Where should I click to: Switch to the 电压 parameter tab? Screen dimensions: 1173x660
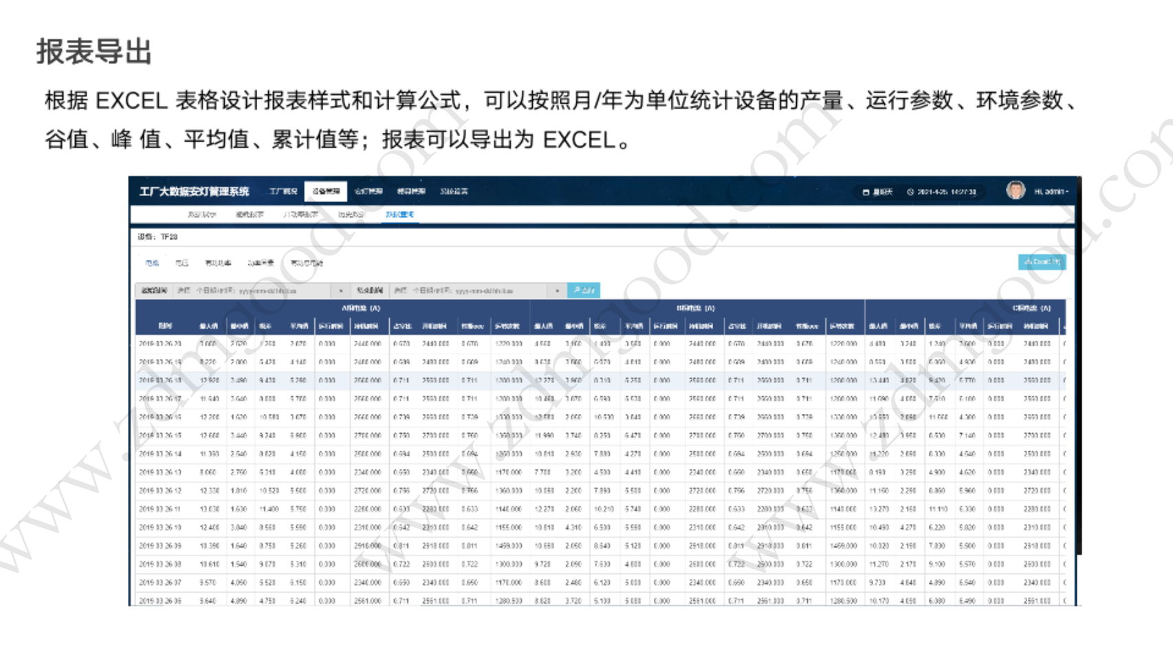click(182, 263)
